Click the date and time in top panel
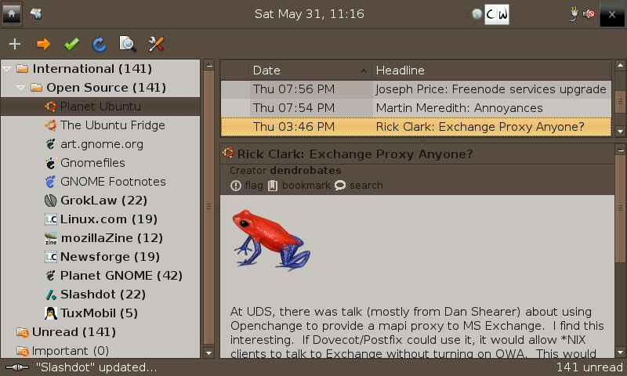 click(x=310, y=14)
